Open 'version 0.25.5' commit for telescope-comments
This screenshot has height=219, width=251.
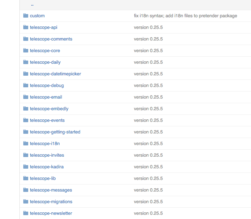[x=148, y=39]
